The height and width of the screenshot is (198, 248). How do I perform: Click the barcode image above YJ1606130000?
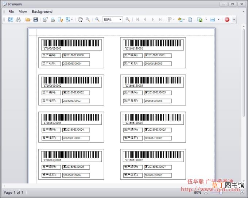pyautogui.click(x=71, y=43)
